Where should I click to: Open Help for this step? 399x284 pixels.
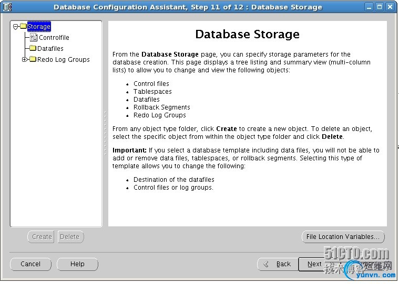pos(77,264)
